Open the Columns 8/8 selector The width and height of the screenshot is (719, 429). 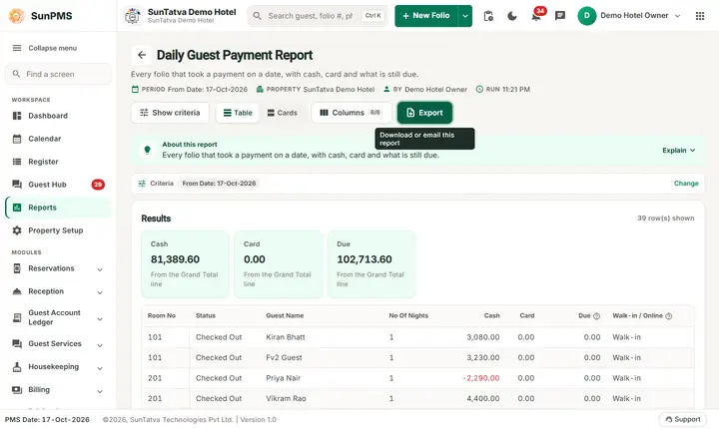[352, 113]
